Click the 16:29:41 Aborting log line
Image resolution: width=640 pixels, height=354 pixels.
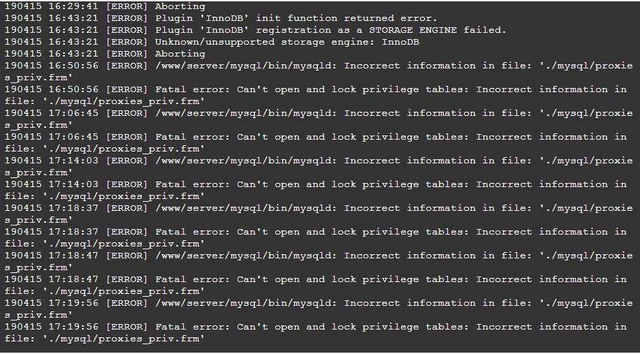(x=105, y=6)
